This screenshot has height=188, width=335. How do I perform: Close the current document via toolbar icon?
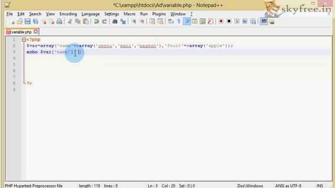click(x=44, y=21)
